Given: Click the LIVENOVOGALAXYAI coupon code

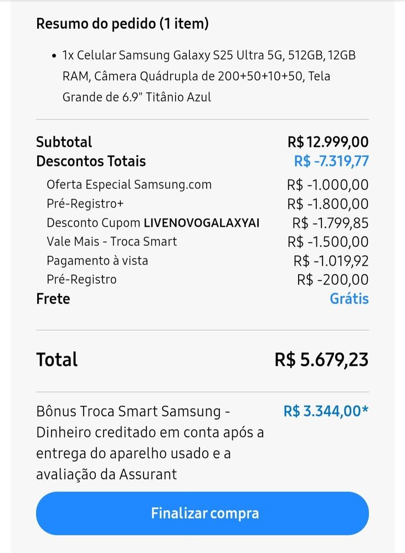Looking at the screenshot, I should coord(202,223).
